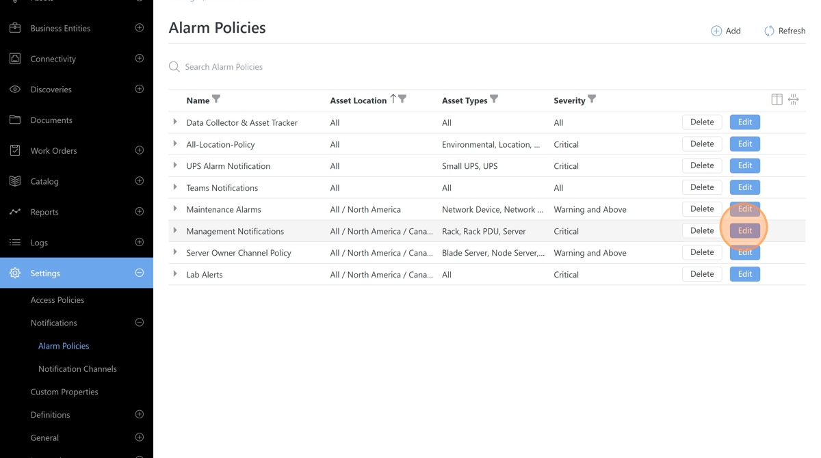Click the Asset Location filter icon
This screenshot has width=821, height=458.
(403, 99)
